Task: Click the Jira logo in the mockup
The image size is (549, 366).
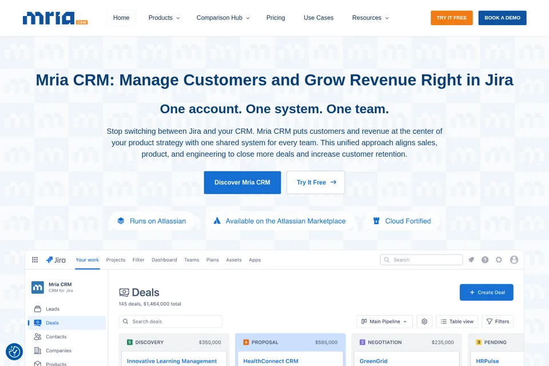Action: pyautogui.click(x=56, y=260)
